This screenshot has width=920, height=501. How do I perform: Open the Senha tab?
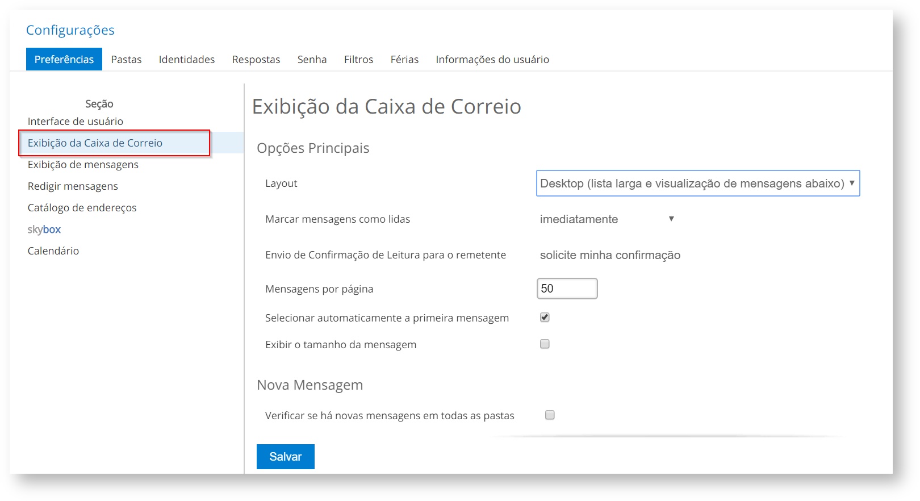(x=312, y=59)
